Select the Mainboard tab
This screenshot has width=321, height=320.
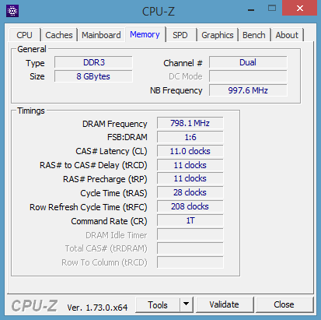point(101,35)
